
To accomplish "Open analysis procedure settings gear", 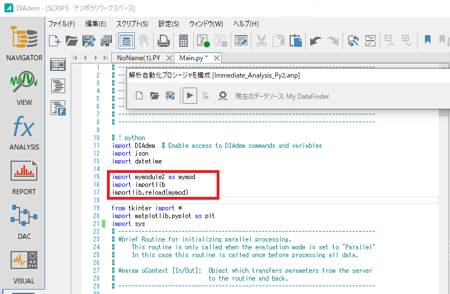I will coord(223,95).
